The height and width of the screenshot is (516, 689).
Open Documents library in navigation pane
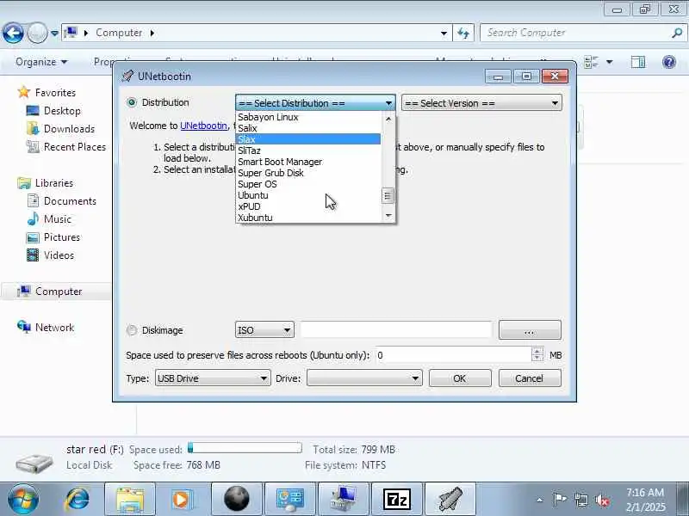(x=70, y=201)
